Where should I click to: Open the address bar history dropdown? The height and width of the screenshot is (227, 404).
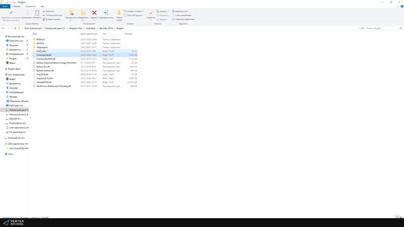coord(360,28)
